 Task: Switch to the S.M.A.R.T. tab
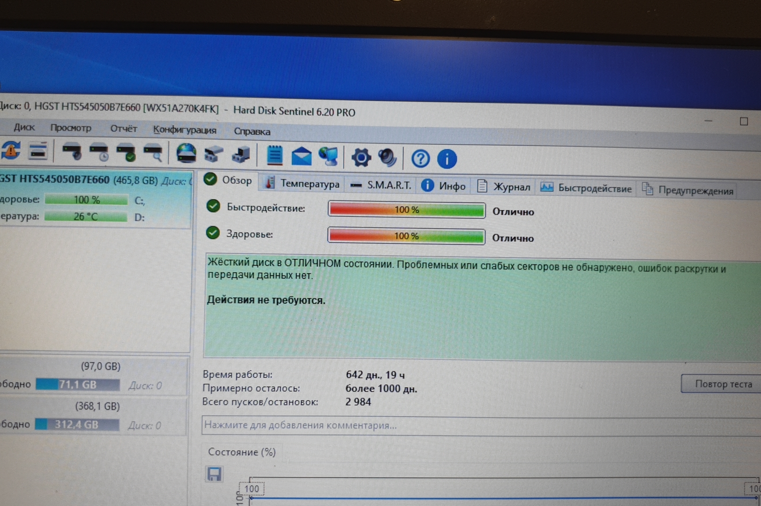click(380, 186)
